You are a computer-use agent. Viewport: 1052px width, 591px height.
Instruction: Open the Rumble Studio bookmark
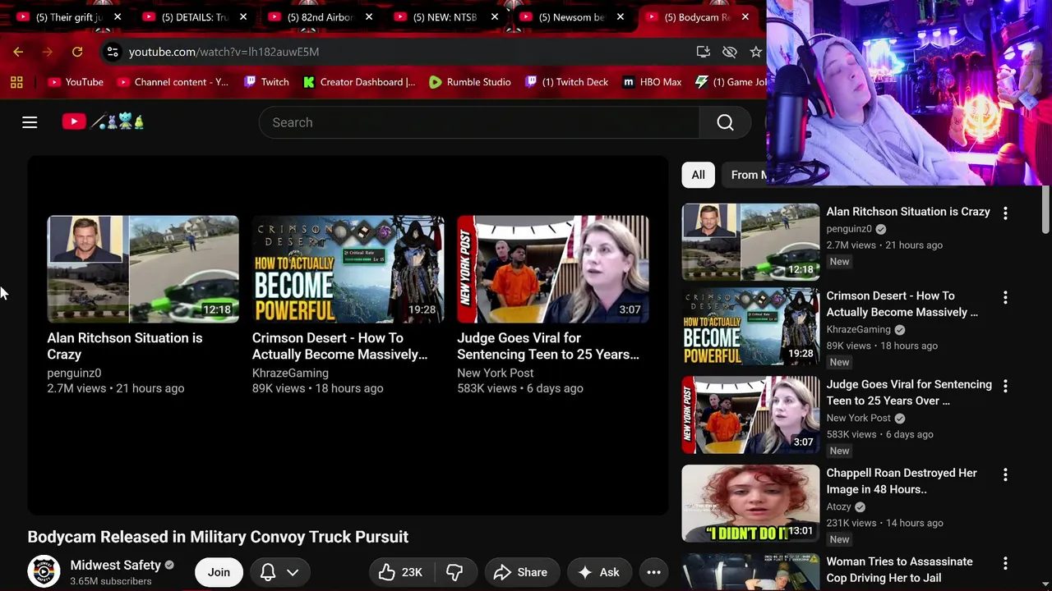pyautogui.click(x=470, y=82)
